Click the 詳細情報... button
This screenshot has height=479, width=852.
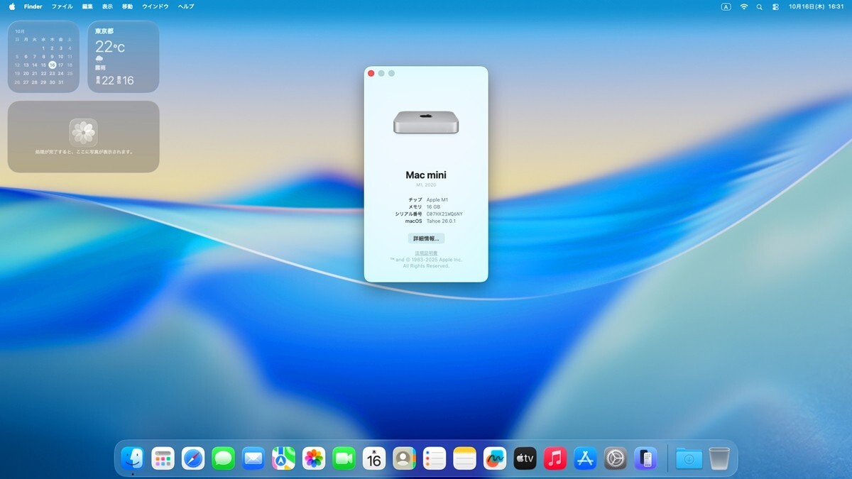(x=426, y=238)
